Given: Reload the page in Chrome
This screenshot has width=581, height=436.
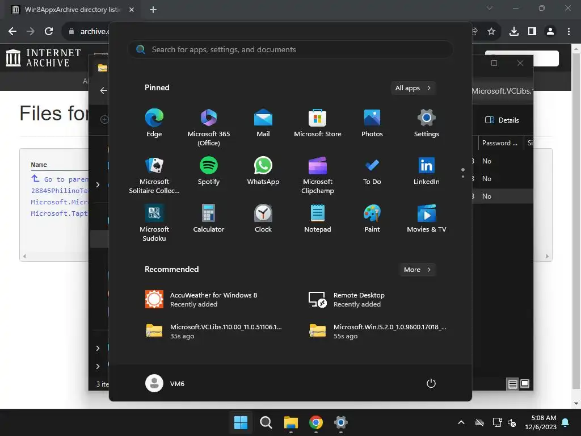Looking at the screenshot, I should tap(49, 32).
